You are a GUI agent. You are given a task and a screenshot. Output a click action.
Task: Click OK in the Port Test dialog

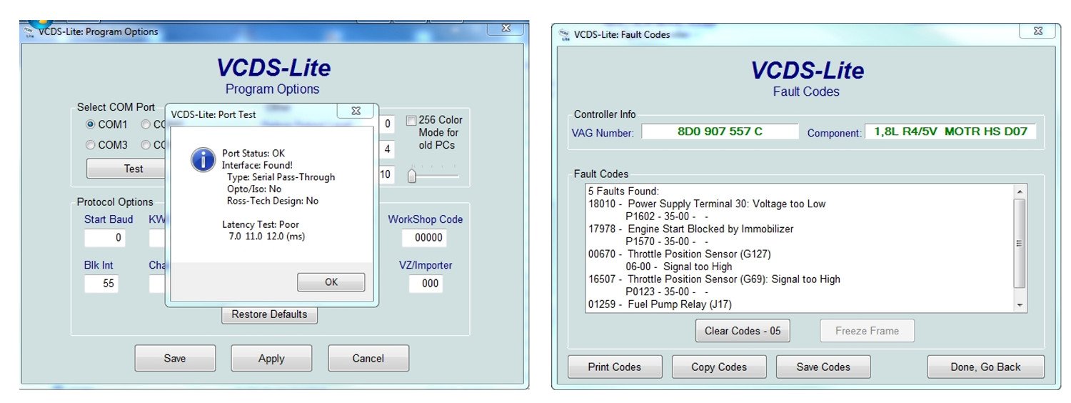(331, 282)
